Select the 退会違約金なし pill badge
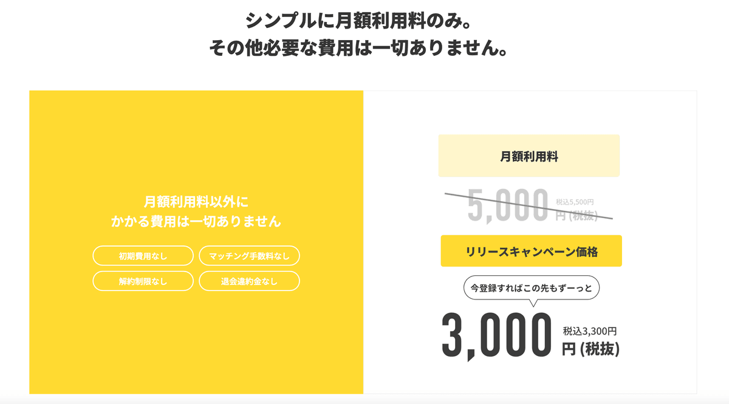 [x=249, y=281]
